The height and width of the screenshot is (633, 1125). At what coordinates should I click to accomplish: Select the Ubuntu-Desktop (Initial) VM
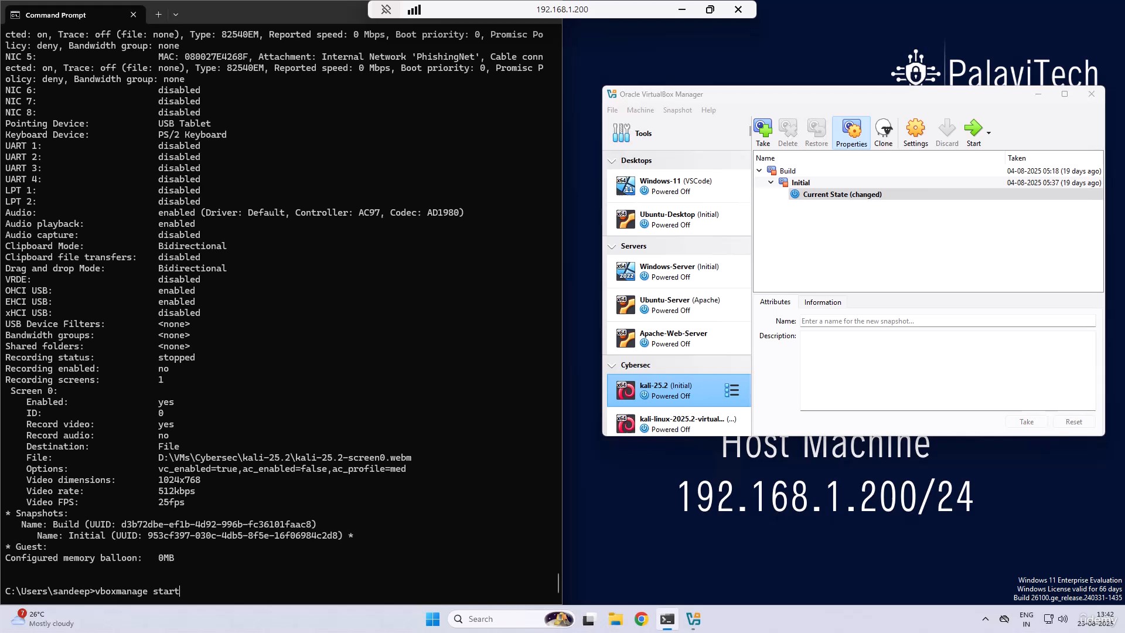[679, 219]
